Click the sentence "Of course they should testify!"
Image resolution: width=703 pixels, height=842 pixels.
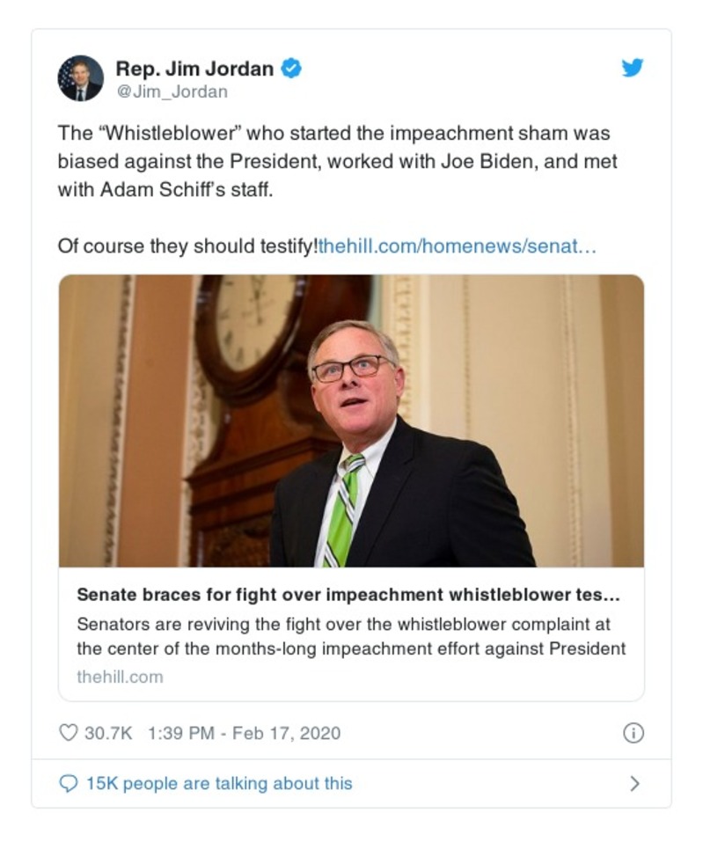[187, 245]
